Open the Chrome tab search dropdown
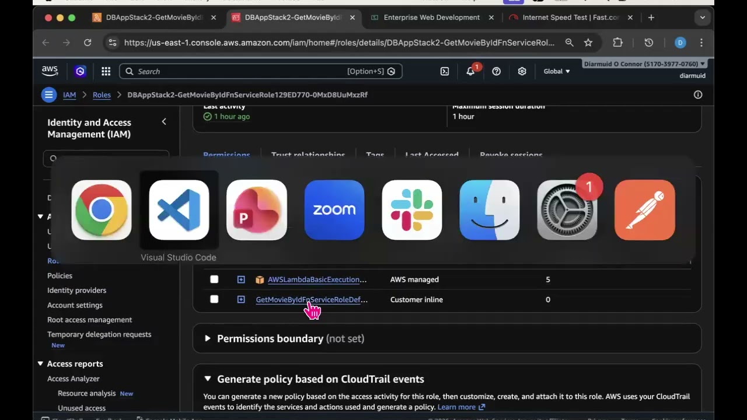747x420 pixels. pyautogui.click(x=702, y=17)
